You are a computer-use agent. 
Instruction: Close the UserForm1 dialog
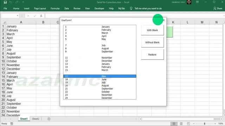tap(163, 20)
